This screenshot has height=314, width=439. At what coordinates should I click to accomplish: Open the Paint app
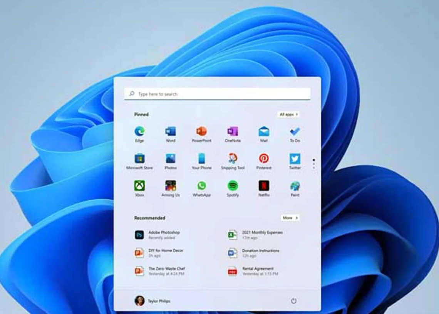pos(295,186)
